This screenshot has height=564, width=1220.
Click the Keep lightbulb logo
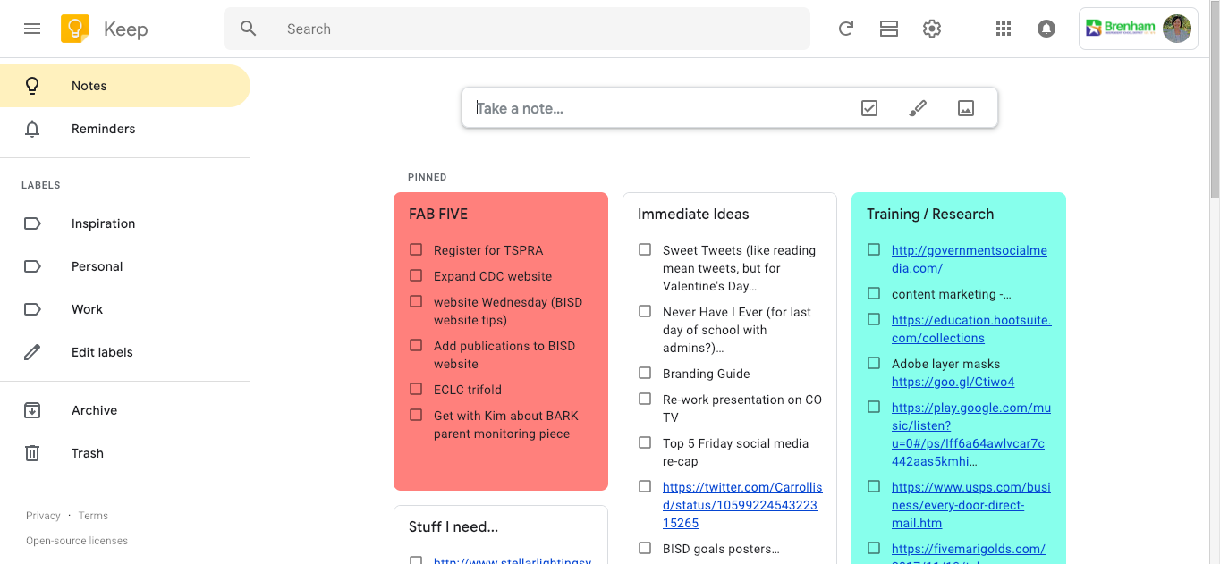pos(75,29)
